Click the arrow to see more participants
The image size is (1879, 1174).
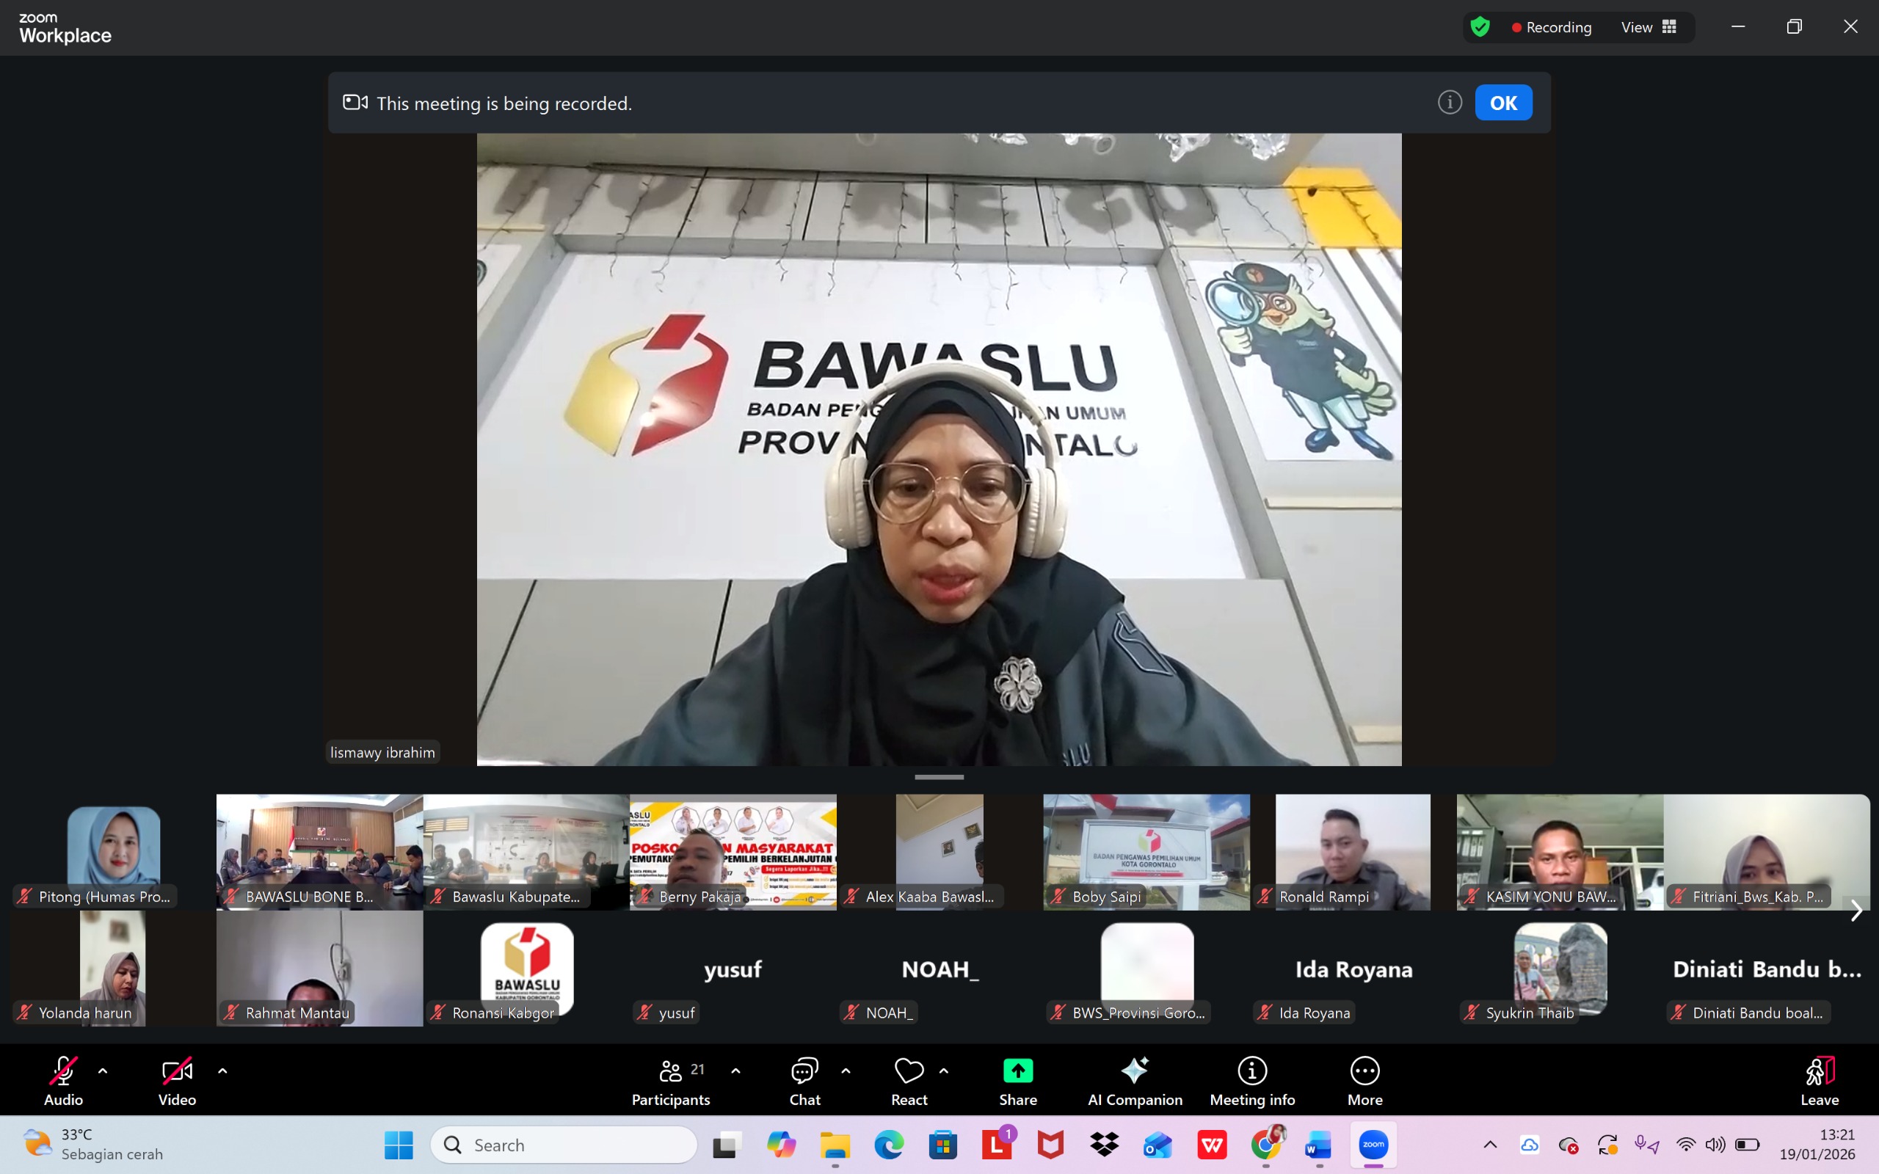1857,909
